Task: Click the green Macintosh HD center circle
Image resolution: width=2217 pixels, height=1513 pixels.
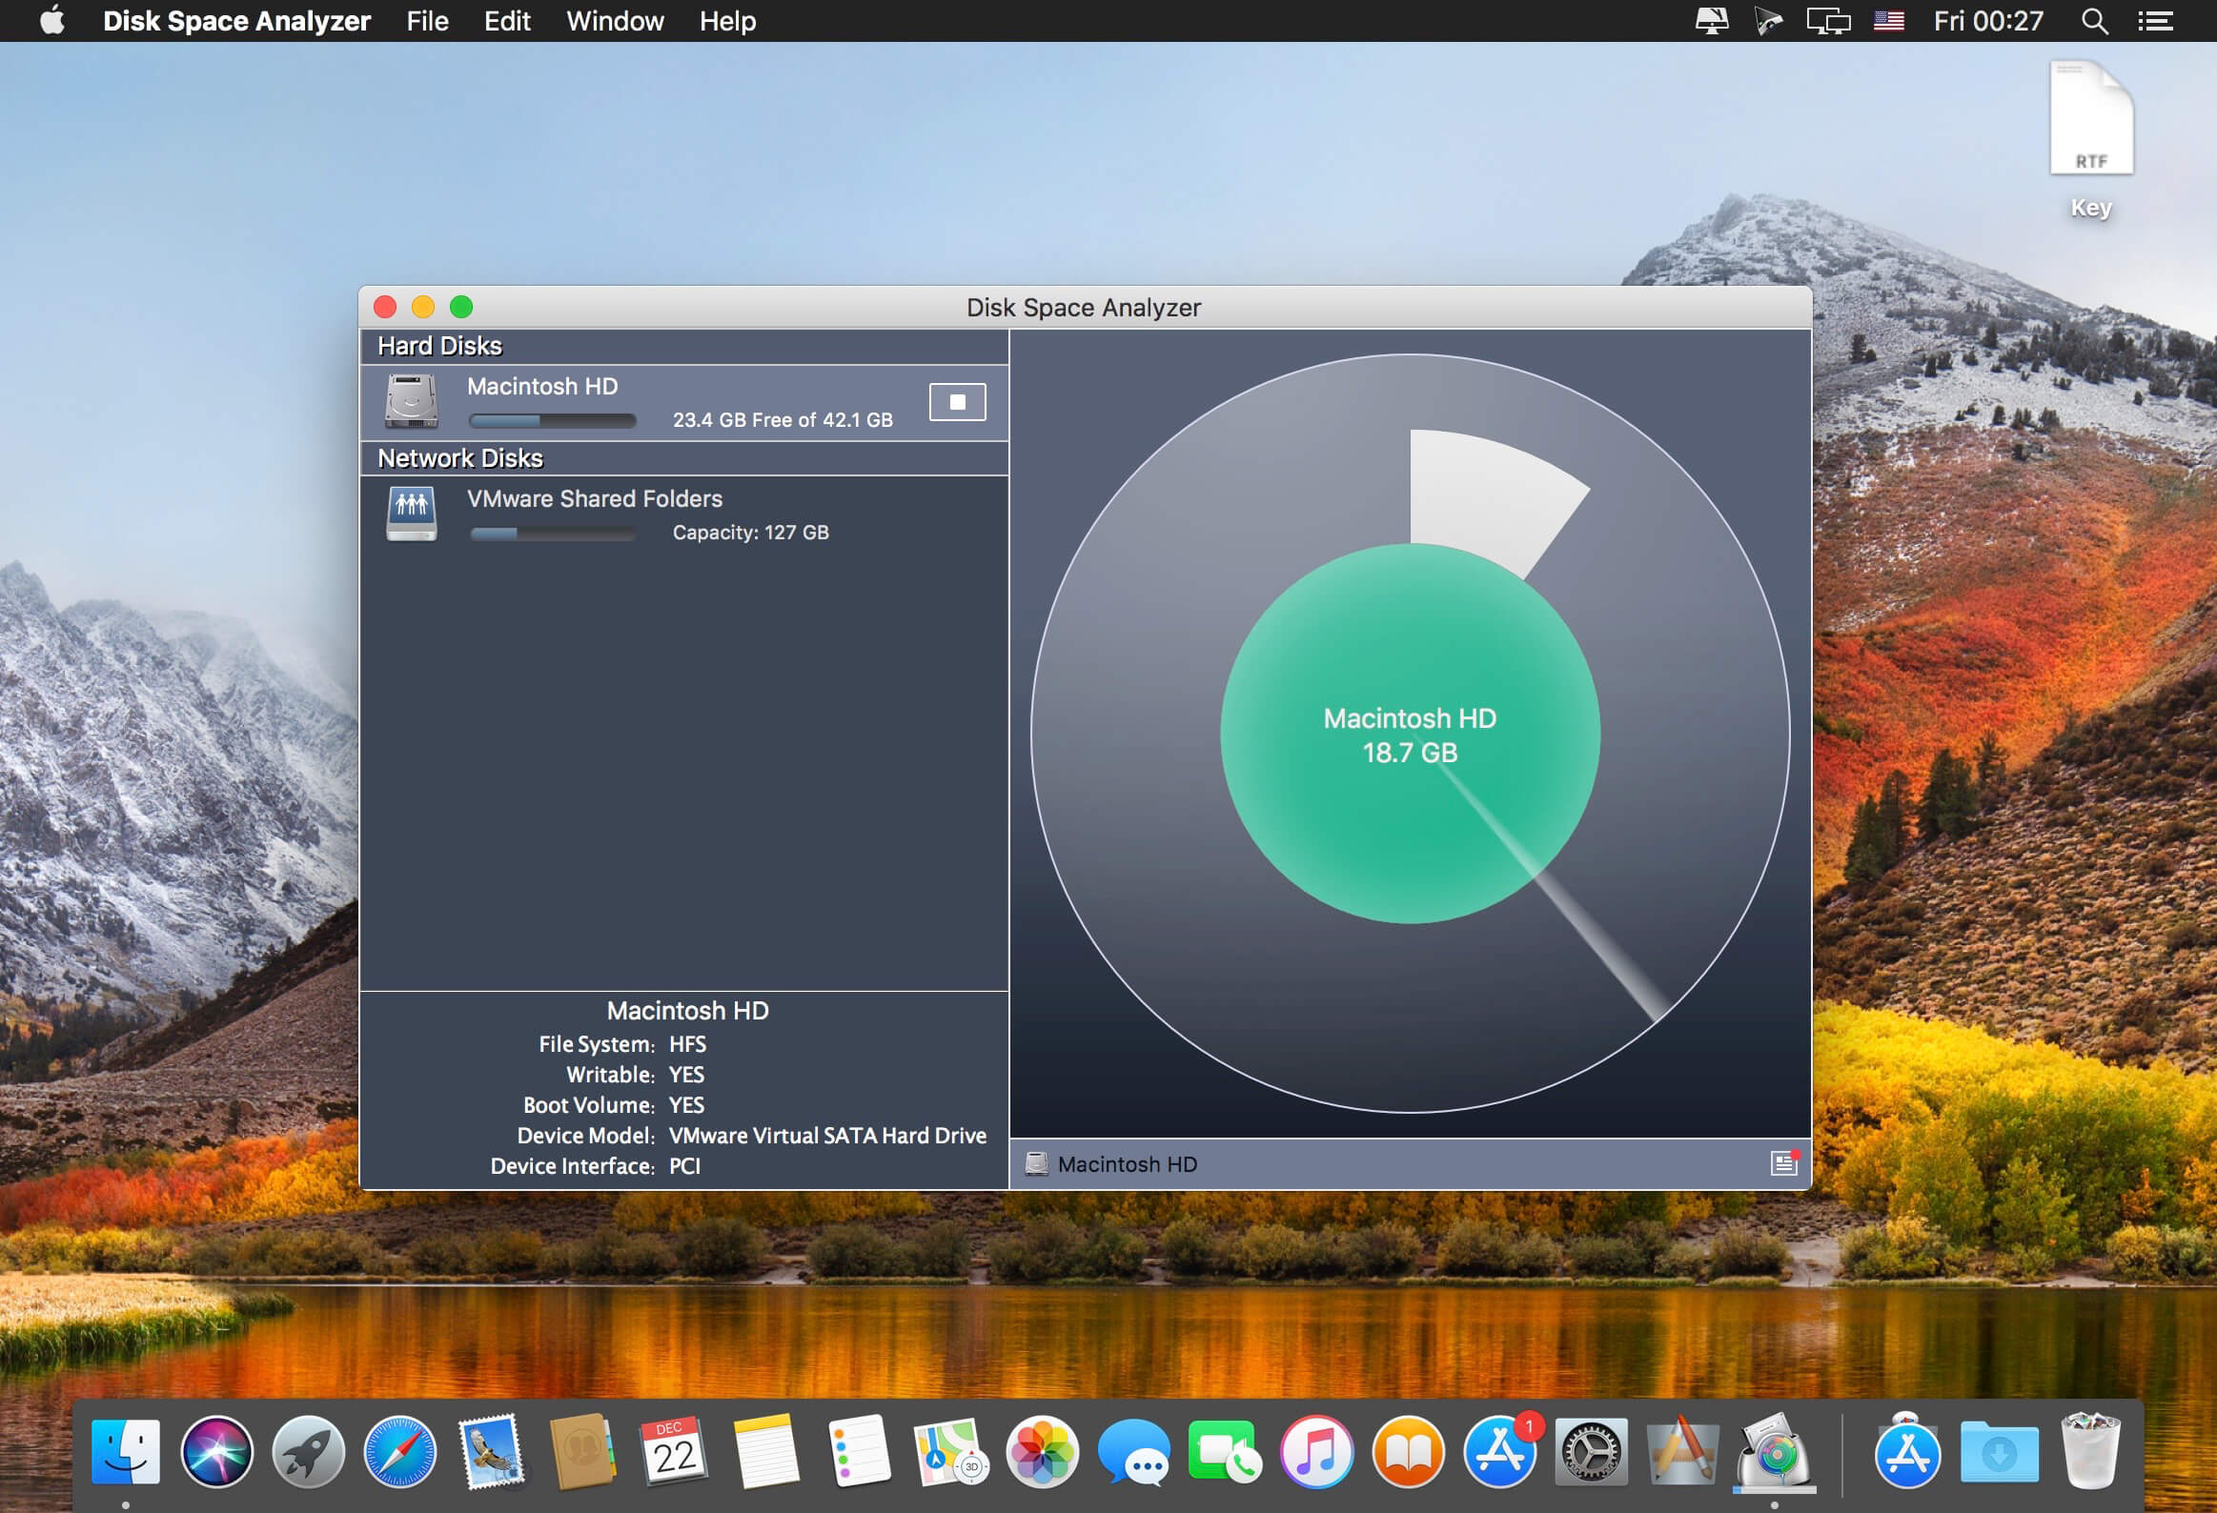Action: (x=1410, y=734)
